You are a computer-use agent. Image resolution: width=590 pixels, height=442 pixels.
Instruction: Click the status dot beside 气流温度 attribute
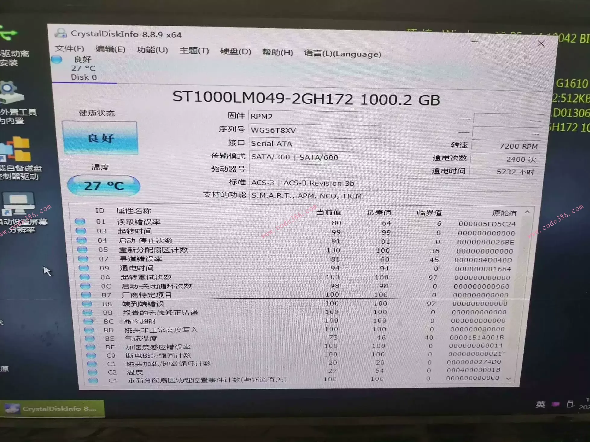pyautogui.click(x=89, y=338)
